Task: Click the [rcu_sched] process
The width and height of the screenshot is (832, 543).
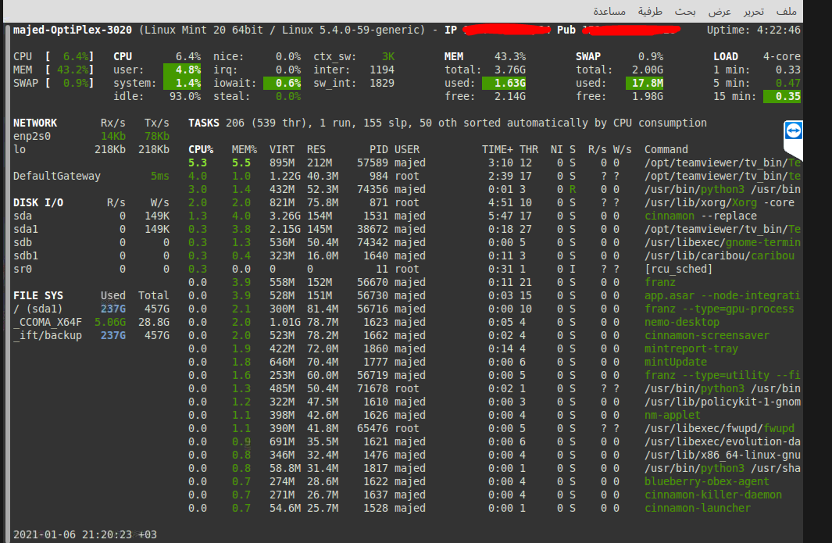Action: 679,269
